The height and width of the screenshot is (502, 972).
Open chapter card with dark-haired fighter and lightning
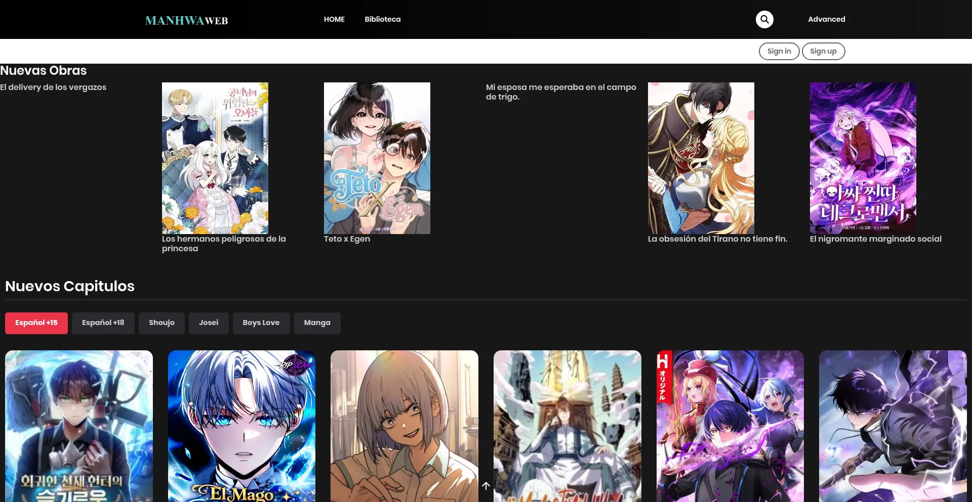click(x=893, y=426)
